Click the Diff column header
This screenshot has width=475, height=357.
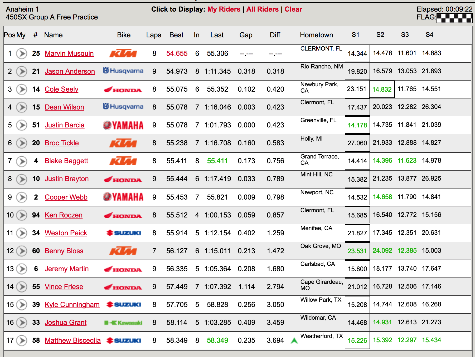pos(275,35)
